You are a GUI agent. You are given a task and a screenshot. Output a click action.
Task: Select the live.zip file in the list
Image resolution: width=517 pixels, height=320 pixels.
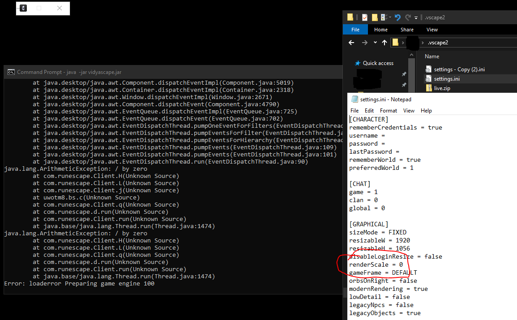click(x=442, y=88)
